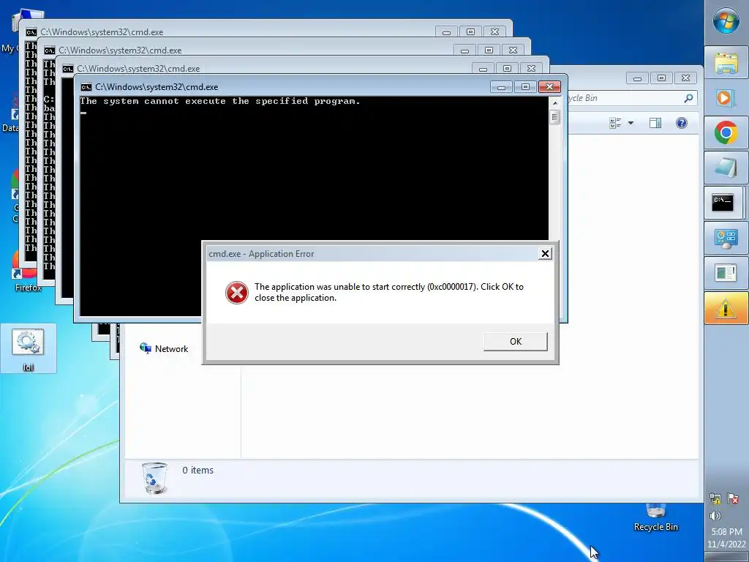Minimize the frontmost cmd.exe window
749x562 pixels.
tap(501, 87)
